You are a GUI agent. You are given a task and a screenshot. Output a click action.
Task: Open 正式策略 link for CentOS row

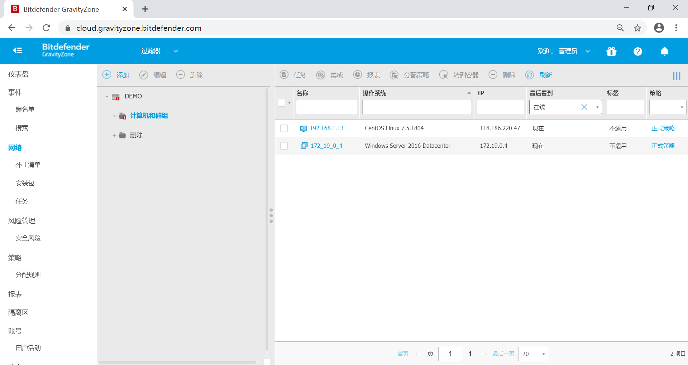(663, 128)
